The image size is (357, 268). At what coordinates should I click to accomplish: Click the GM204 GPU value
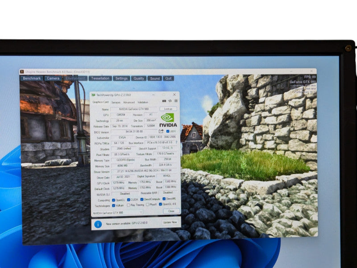coord(121,115)
